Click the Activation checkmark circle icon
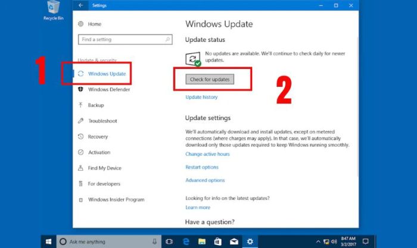The width and height of the screenshot is (417, 248). pyautogui.click(x=80, y=152)
